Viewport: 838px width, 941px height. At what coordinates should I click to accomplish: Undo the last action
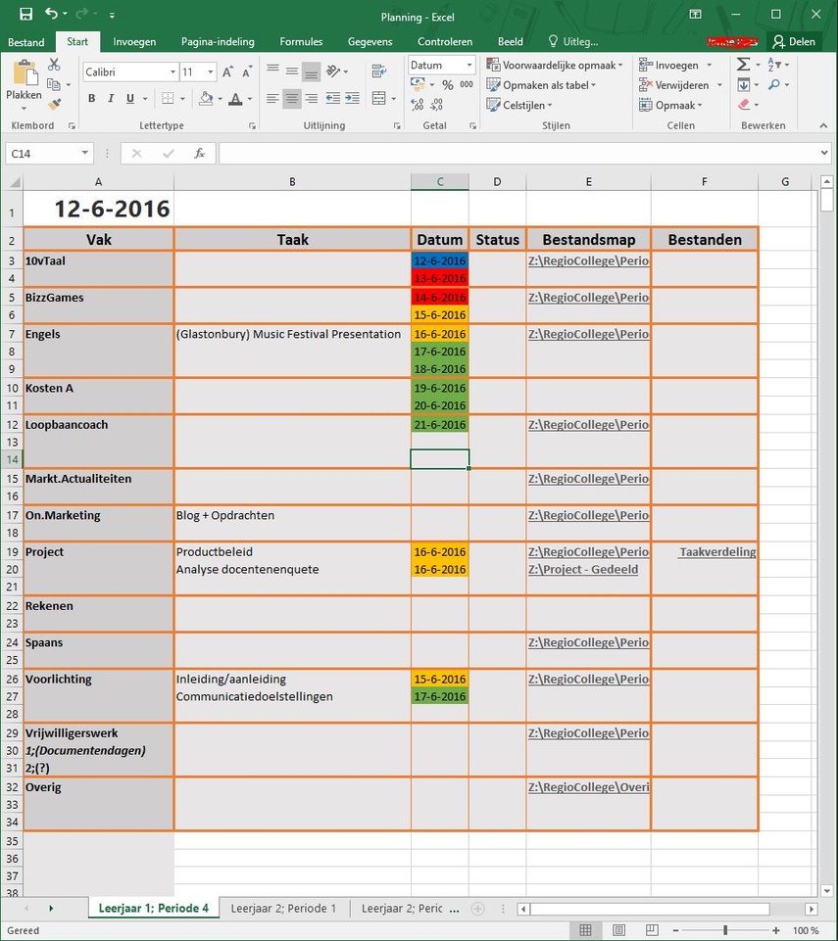(x=52, y=14)
